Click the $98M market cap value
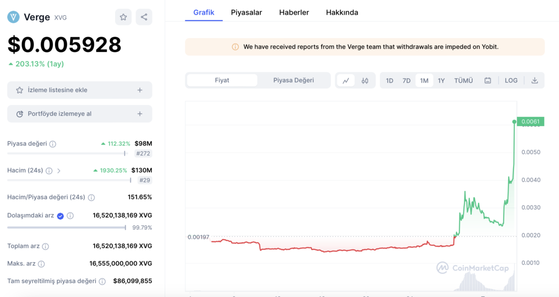 (143, 144)
